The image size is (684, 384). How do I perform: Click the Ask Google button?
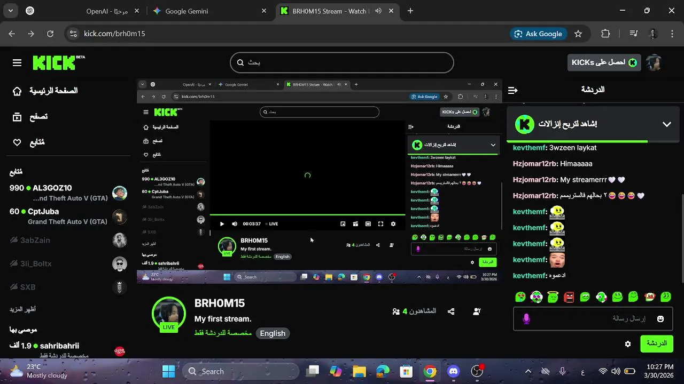point(539,34)
